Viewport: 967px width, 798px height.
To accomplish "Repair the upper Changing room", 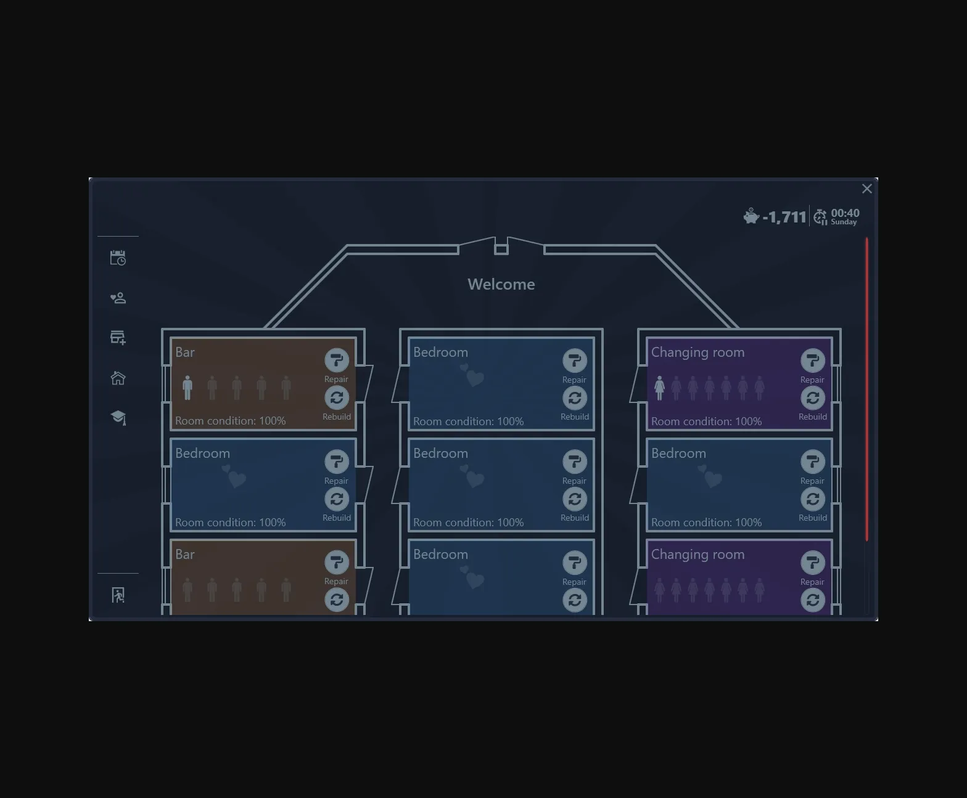I will pyautogui.click(x=812, y=360).
